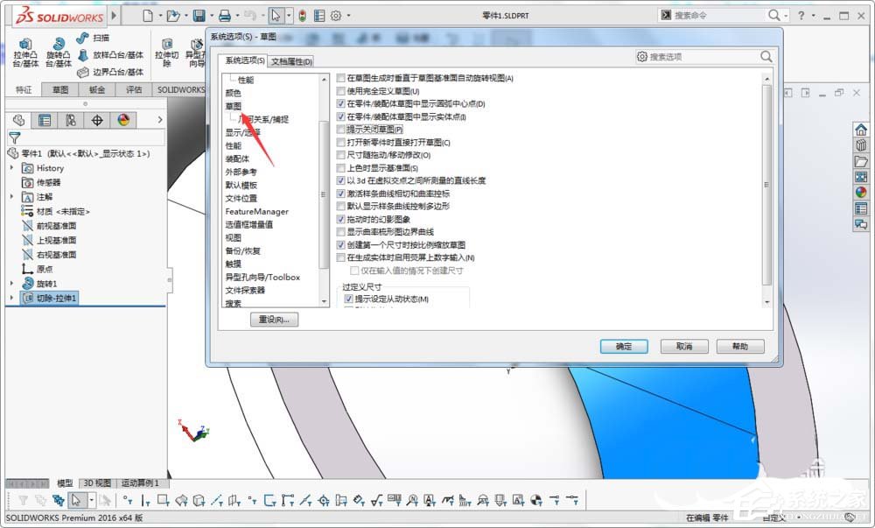Select the 拉伸切除 (Extruded Cut) tool

(167, 50)
